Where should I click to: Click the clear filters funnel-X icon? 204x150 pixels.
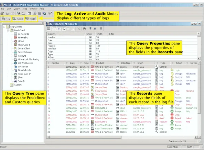[79, 29]
